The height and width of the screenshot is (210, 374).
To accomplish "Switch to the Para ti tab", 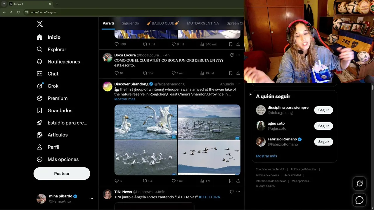I will point(108,23).
